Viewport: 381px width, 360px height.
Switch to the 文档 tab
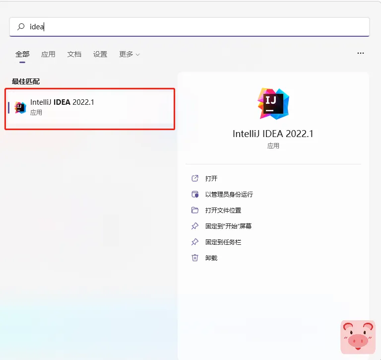74,54
